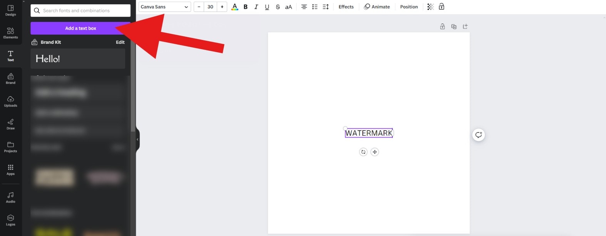Open the transparency checkerboard icon

pos(430,7)
